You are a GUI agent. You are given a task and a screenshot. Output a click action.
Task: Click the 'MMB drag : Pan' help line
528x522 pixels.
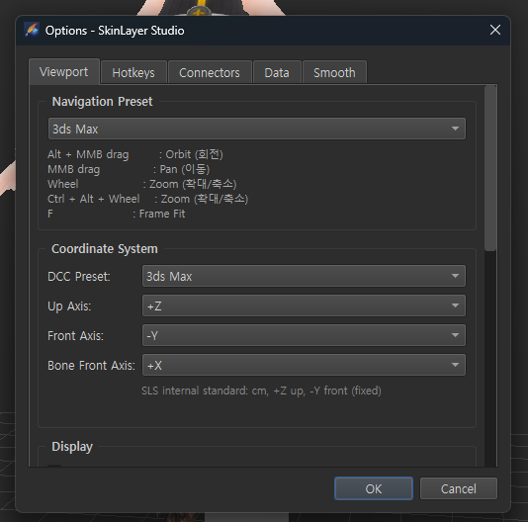[x=129, y=169]
